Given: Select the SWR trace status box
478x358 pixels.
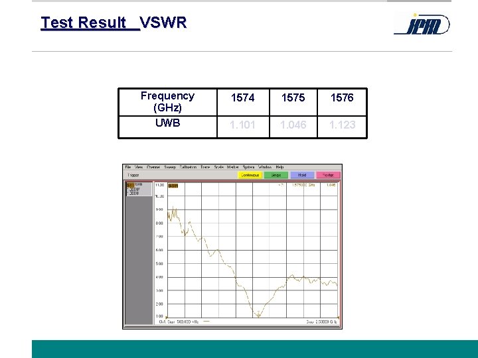Looking at the screenshot, I should tap(139, 189).
